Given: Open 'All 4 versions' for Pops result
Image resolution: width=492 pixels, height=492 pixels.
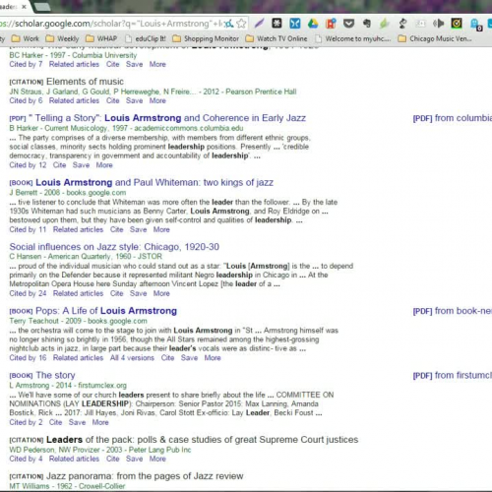Looking at the screenshot, I should click(x=132, y=358).
